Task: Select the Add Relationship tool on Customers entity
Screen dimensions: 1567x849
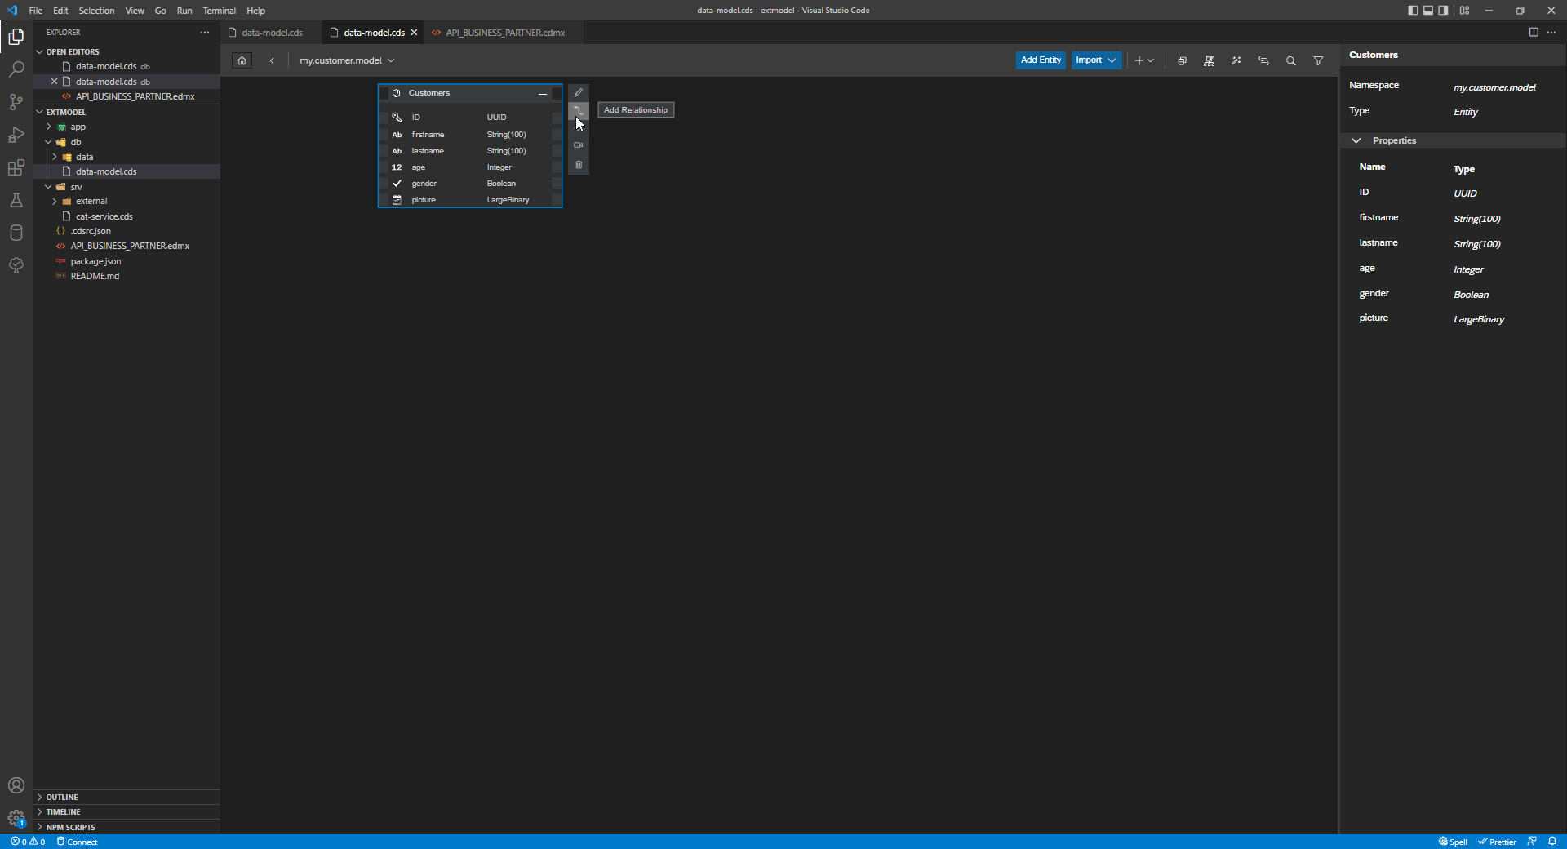Action: tap(579, 111)
